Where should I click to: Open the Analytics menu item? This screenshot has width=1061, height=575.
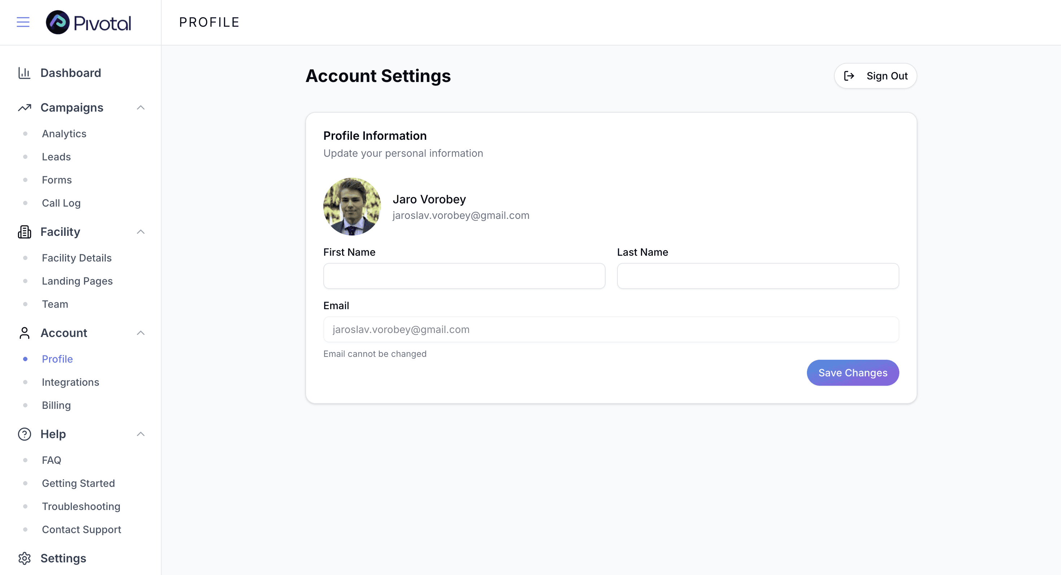coord(64,134)
